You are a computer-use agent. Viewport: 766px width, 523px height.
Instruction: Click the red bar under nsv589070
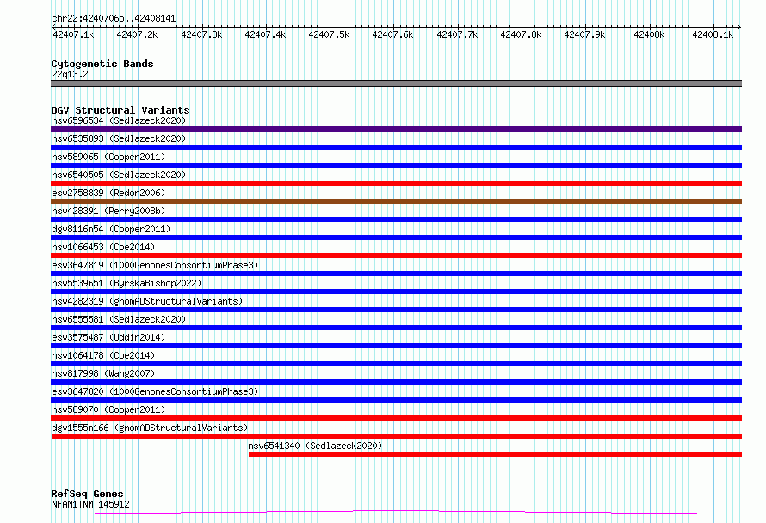396,418
